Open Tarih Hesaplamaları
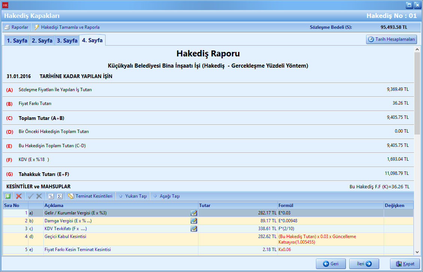Screen dimensions: 423x272 coord(391,39)
